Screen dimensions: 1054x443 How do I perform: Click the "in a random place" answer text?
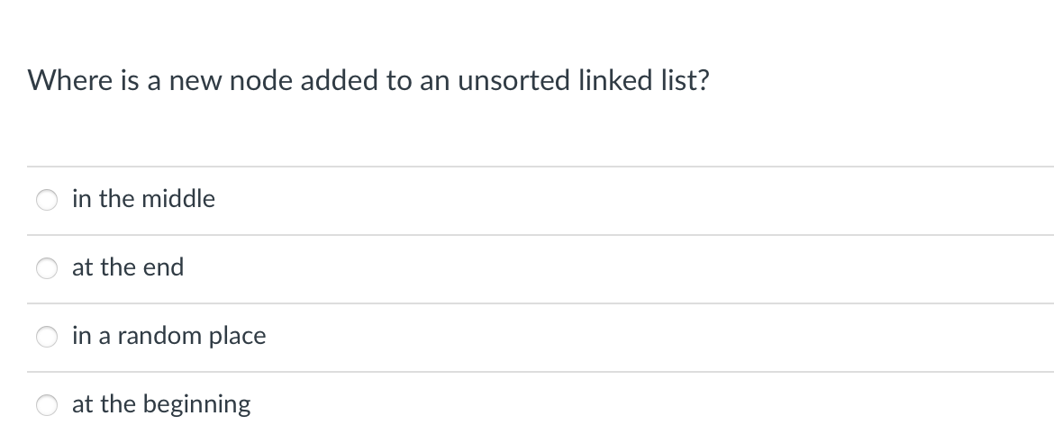coord(168,336)
